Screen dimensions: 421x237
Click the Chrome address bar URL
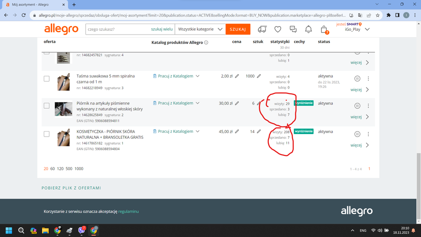(192, 15)
